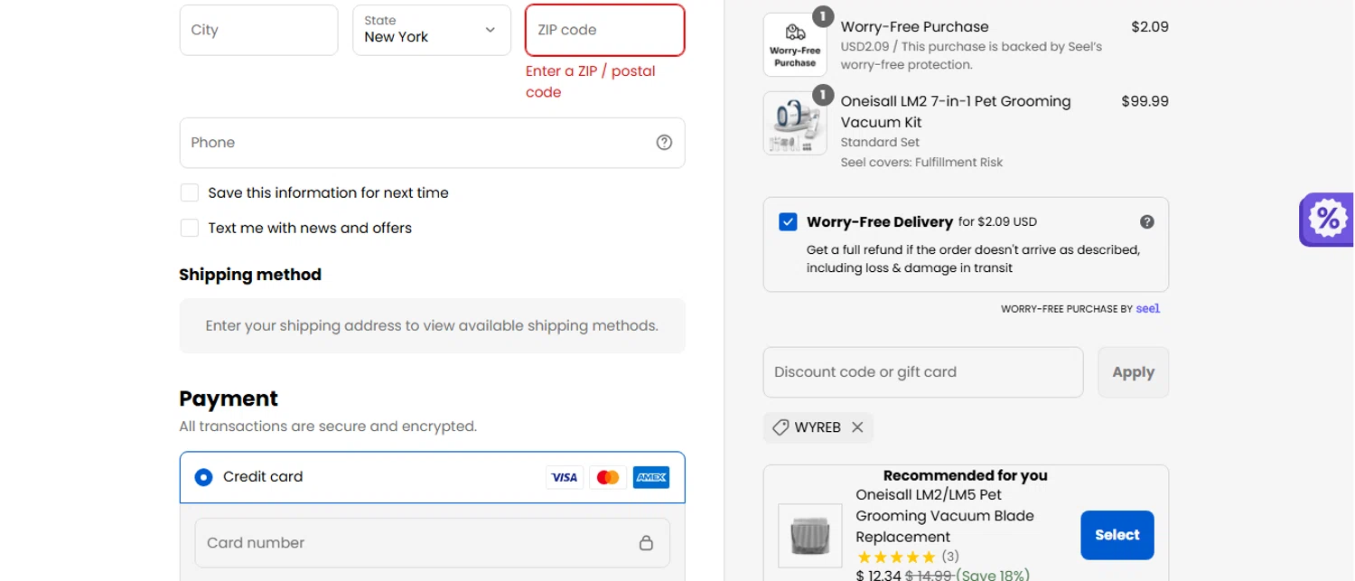Click the $2.09 Worry-Free Purchase price
Image resolution: width=1355 pixels, height=581 pixels.
point(1150,27)
